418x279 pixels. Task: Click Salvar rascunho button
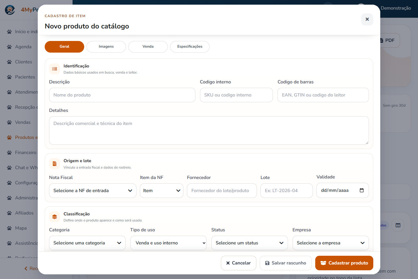click(286, 263)
